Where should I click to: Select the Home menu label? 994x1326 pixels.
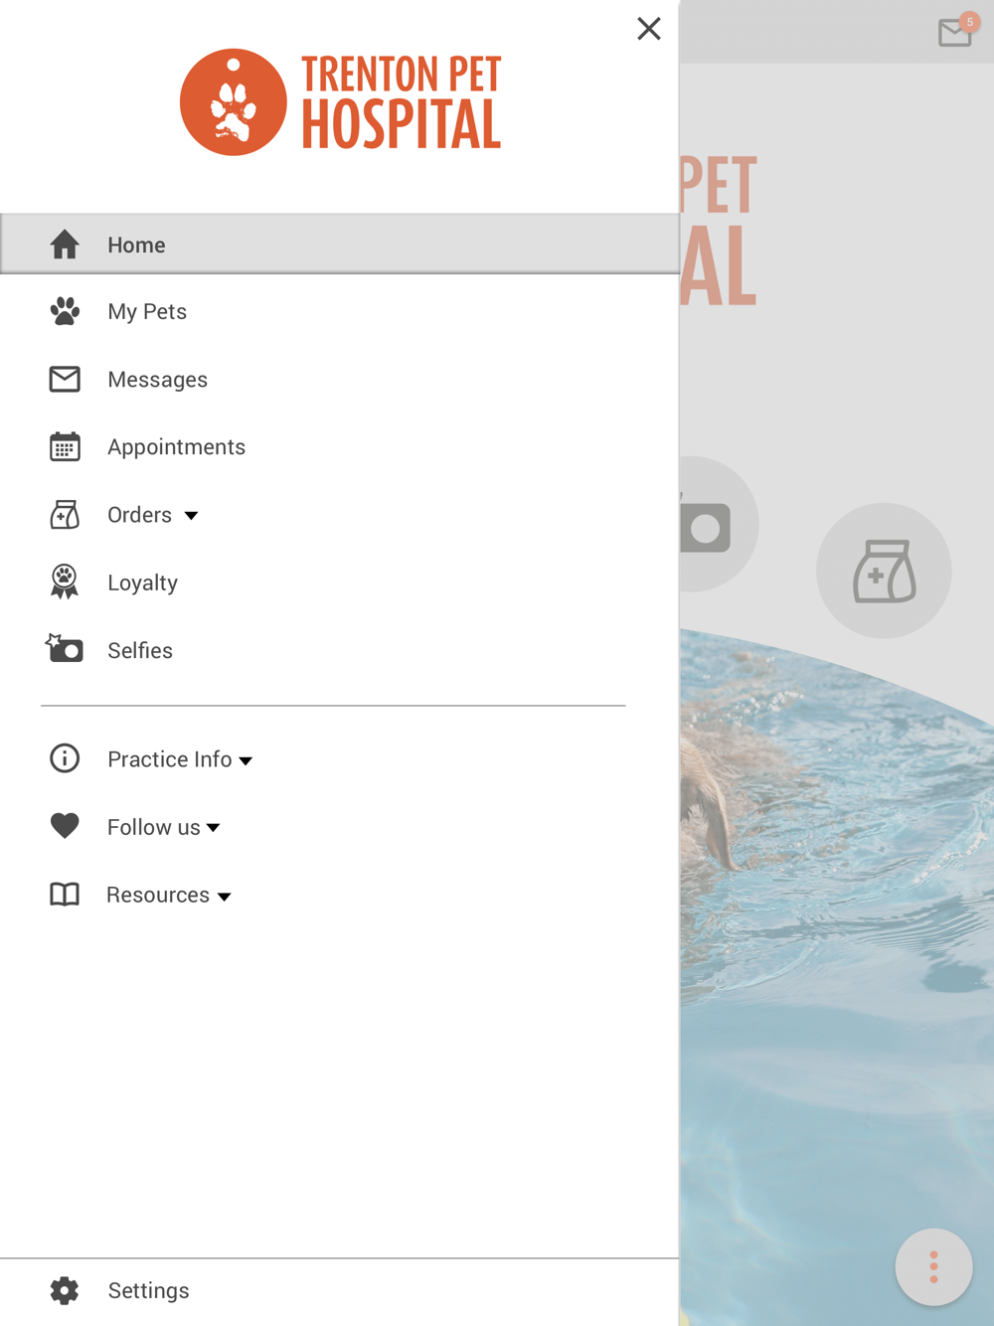[136, 245]
